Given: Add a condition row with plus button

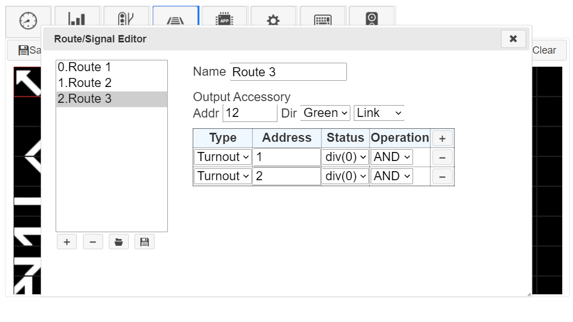Looking at the screenshot, I should (442, 138).
